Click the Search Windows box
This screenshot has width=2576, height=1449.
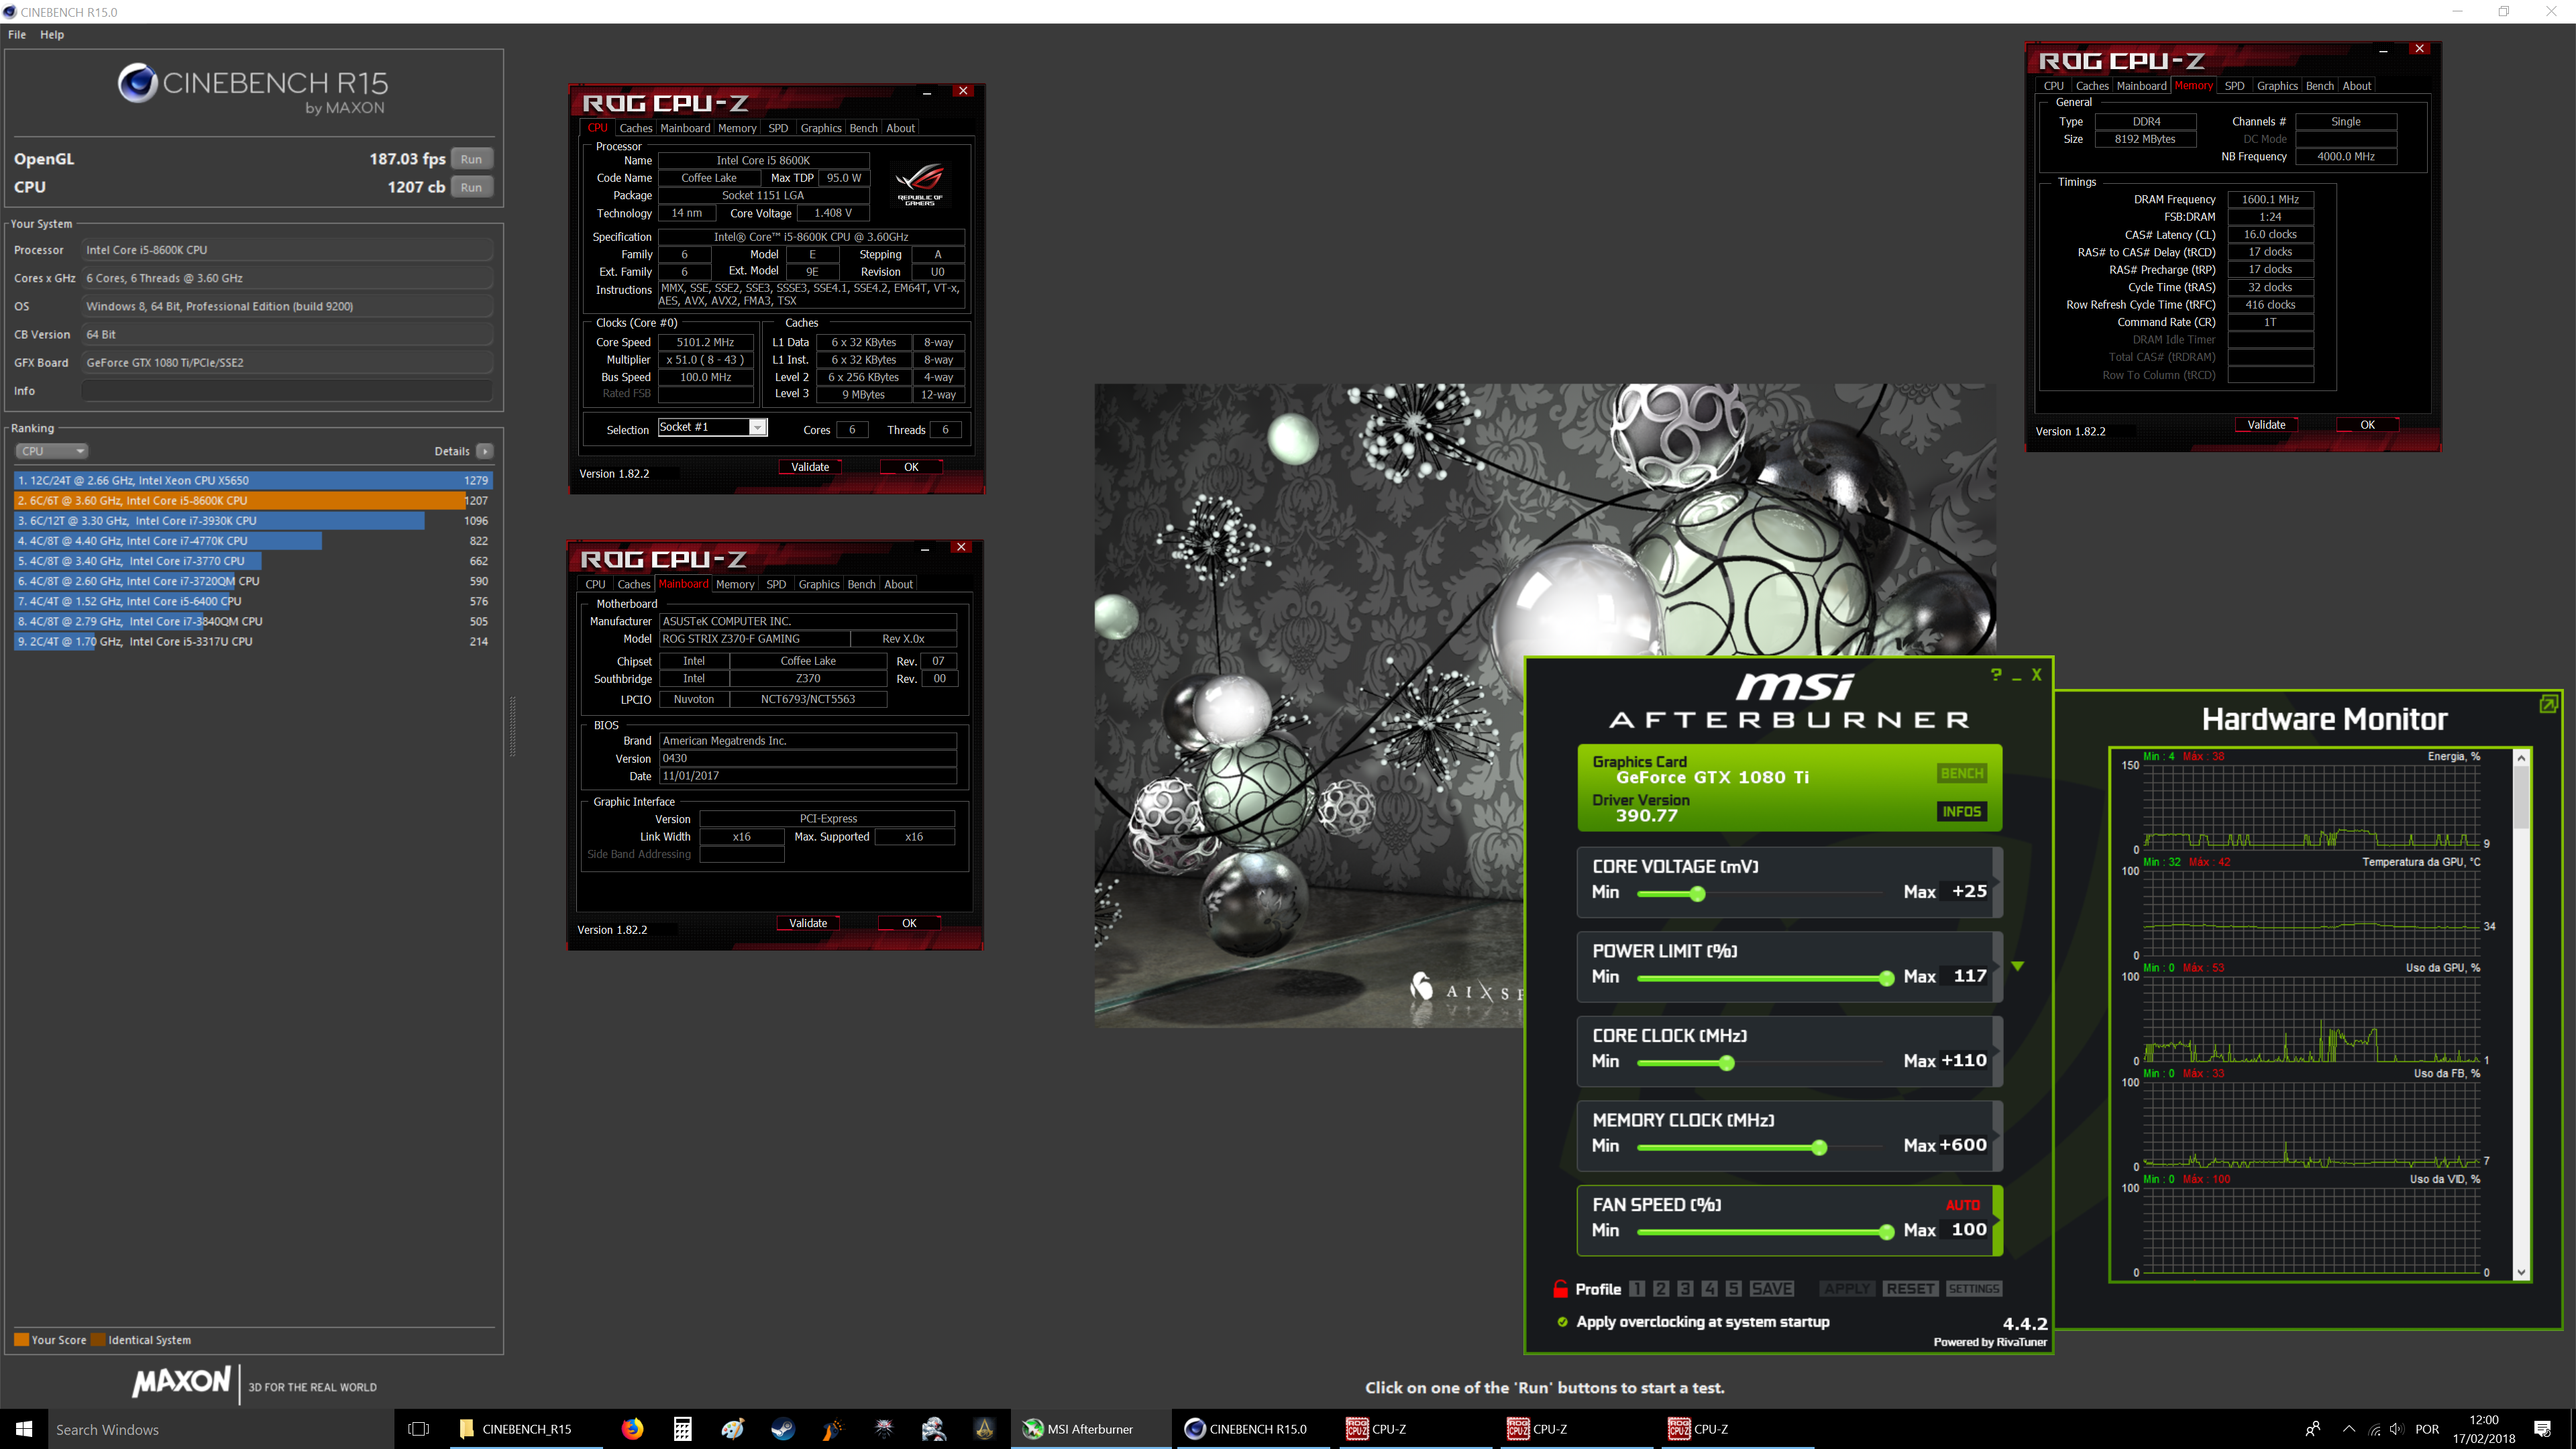[x=221, y=1429]
